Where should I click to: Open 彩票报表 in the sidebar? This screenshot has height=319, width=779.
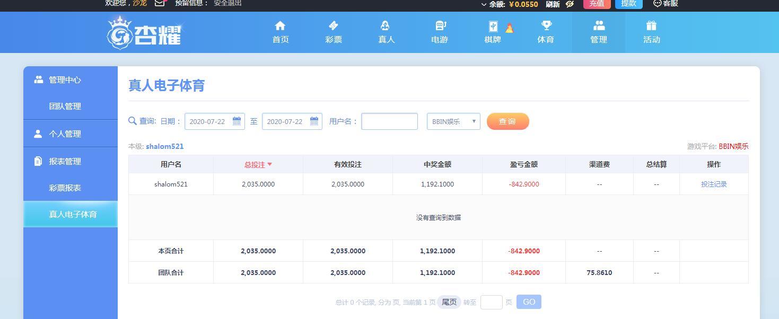pos(71,188)
